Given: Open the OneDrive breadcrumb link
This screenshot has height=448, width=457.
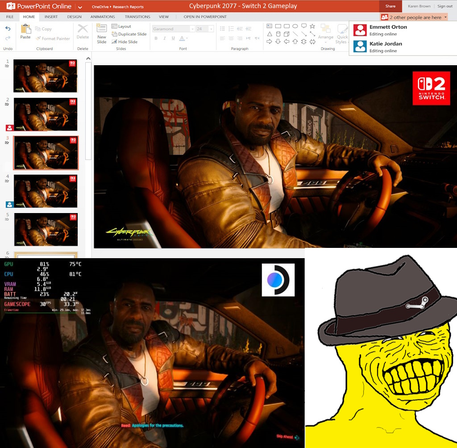Looking at the screenshot, I should click(x=100, y=7).
